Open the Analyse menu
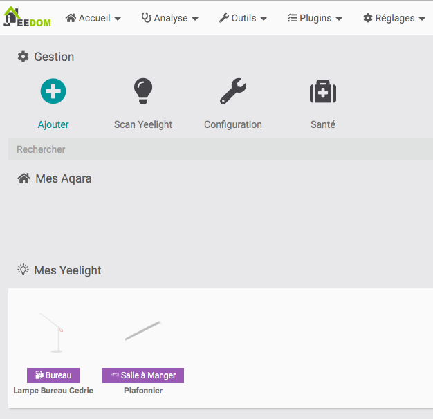This screenshot has height=419, width=433. 170,18
